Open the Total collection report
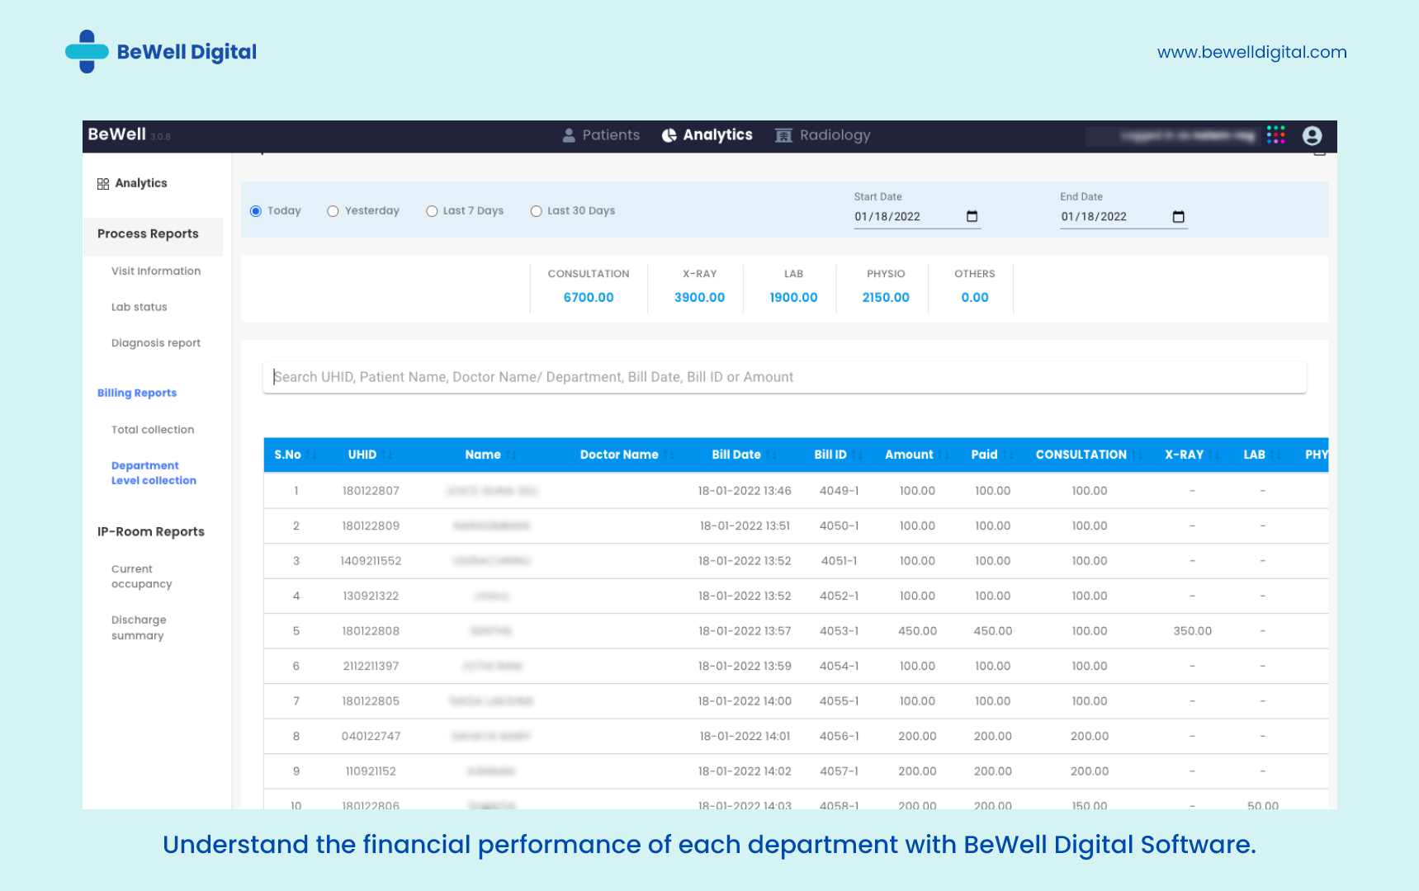Screen dimensions: 1419x891 tap(152, 429)
